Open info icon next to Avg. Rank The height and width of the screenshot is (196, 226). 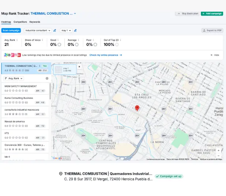17,40
